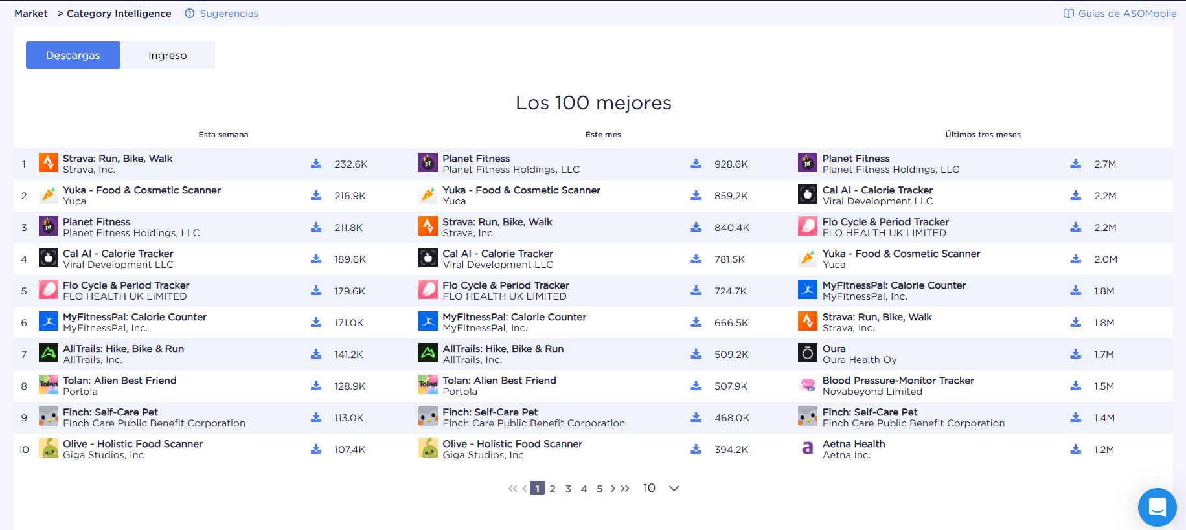The width and height of the screenshot is (1186, 530).
Task: Go to the next page arrow
Action: coord(613,489)
